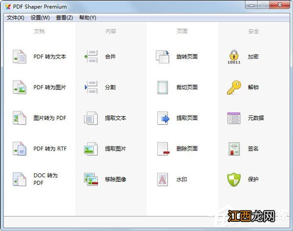
Task: Click the 合并 merge icon
Action: click(91, 57)
